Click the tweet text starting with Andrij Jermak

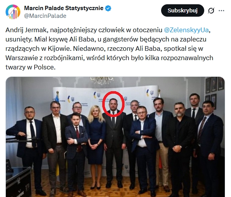point(109,48)
